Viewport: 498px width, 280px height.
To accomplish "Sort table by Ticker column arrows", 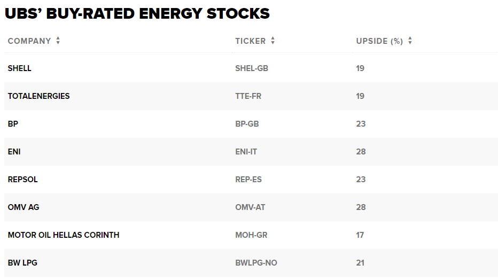I will (273, 41).
